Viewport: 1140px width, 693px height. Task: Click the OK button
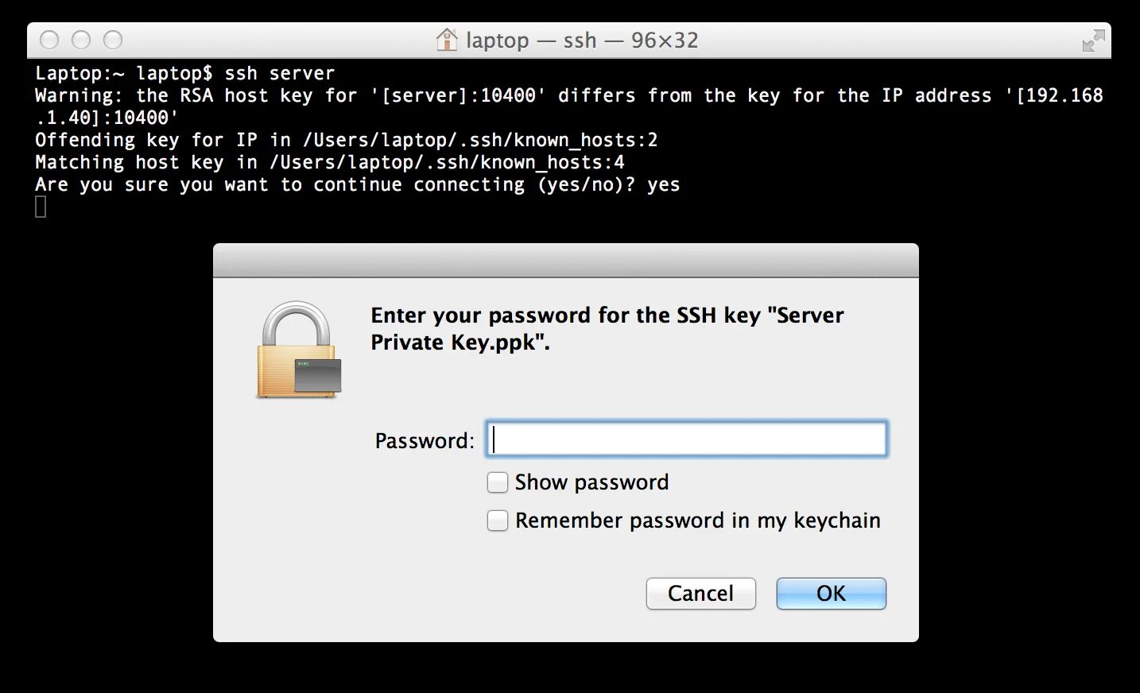pos(831,594)
